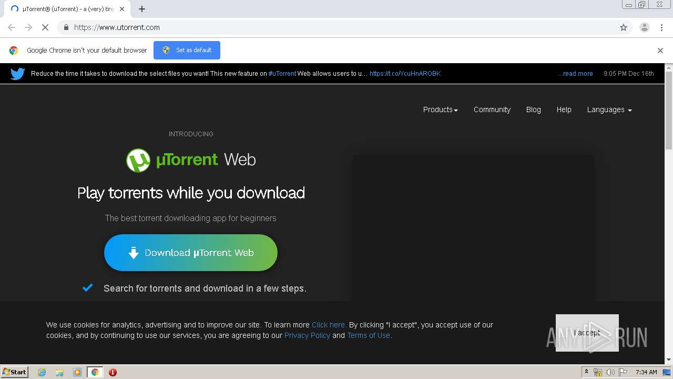Bookmark this page with the star icon
This screenshot has height=379, width=673.
click(624, 27)
